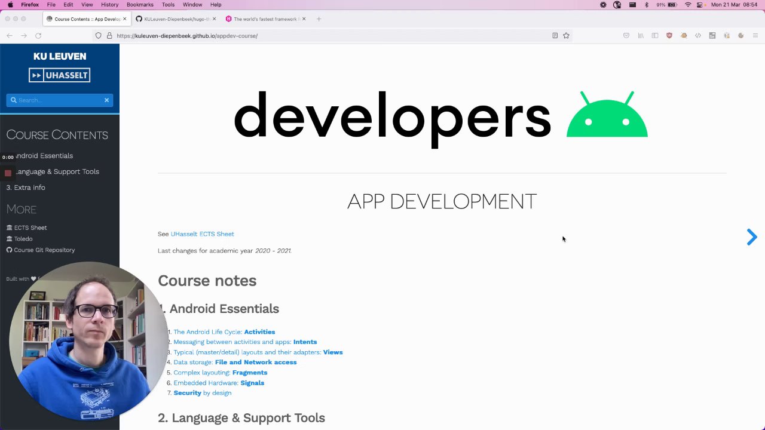
Task: Follow the UHasselt ECTS Sheet link
Action: pos(202,234)
